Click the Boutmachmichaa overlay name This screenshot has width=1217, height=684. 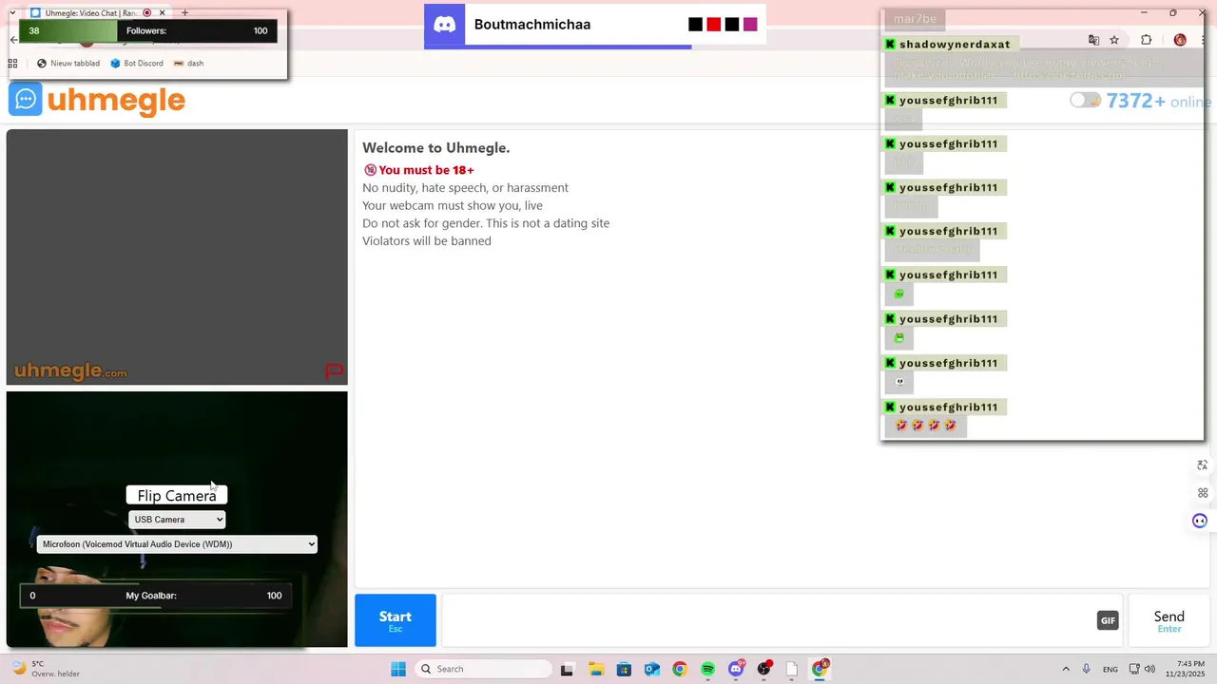pos(532,25)
